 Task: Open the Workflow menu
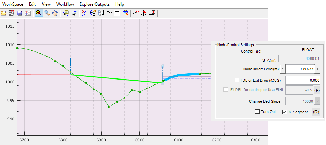pyautogui.click(x=65, y=4)
